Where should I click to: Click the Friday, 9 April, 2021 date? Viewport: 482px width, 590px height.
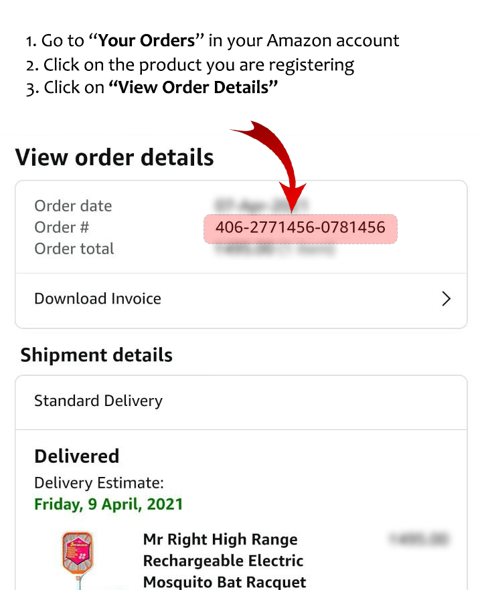pos(108,504)
